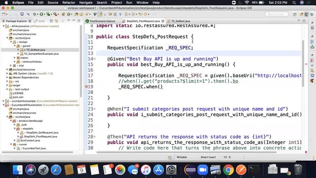
Task: Collapse the APIAutomation project node
Action: pos(3,26)
